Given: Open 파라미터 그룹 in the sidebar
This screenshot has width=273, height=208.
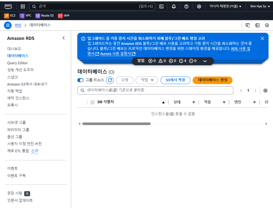Looking at the screenshot, I should click(x=18, y=129).
